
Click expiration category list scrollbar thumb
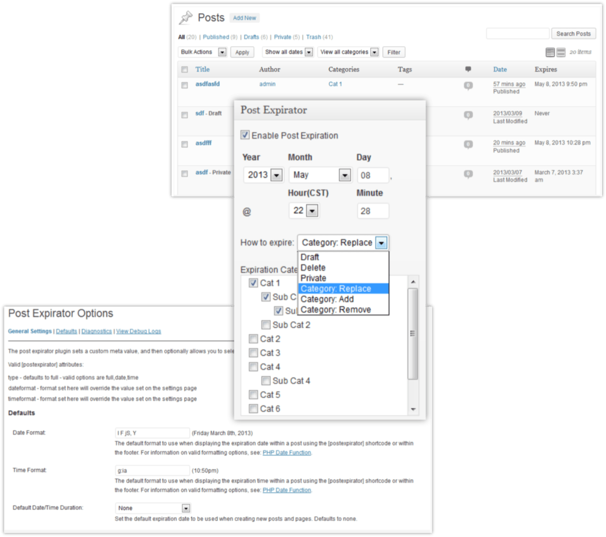point(413,333)
